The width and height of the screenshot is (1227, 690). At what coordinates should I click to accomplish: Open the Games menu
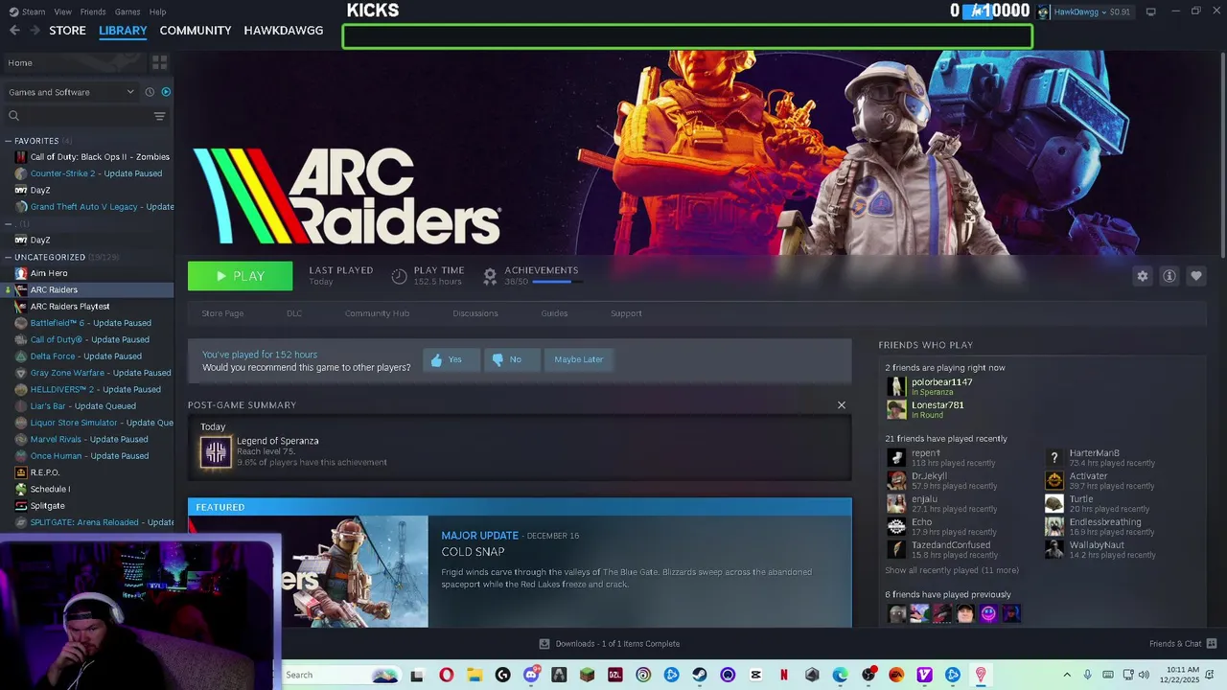[x=127, y=11]
